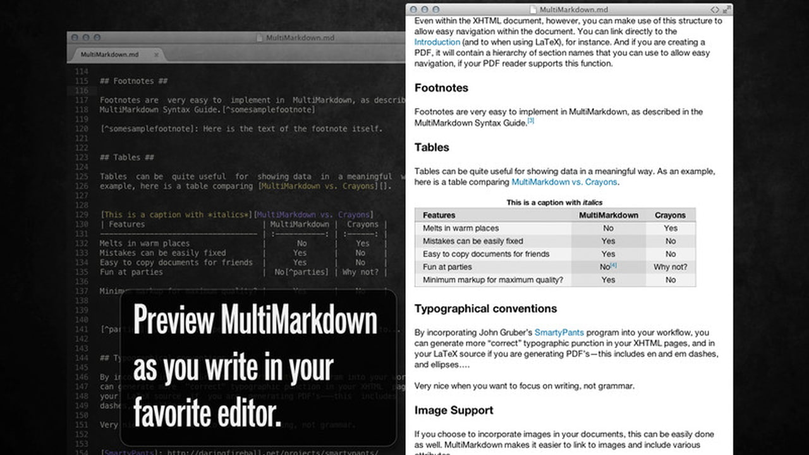
Task: Close the preview window
Action: click(413, 9)
